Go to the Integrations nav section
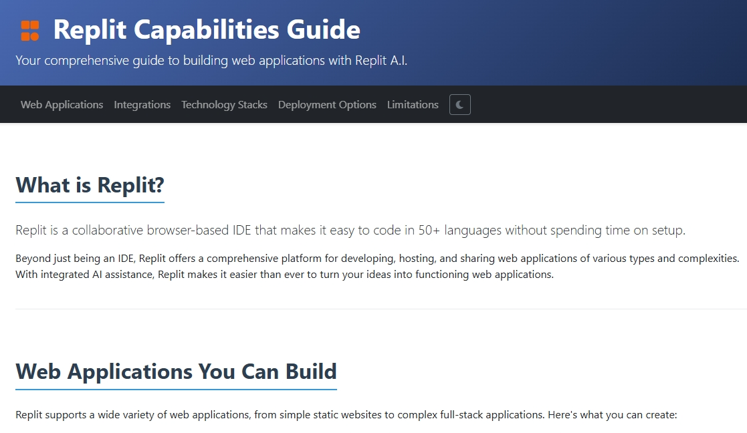 [x=142, y=105]
